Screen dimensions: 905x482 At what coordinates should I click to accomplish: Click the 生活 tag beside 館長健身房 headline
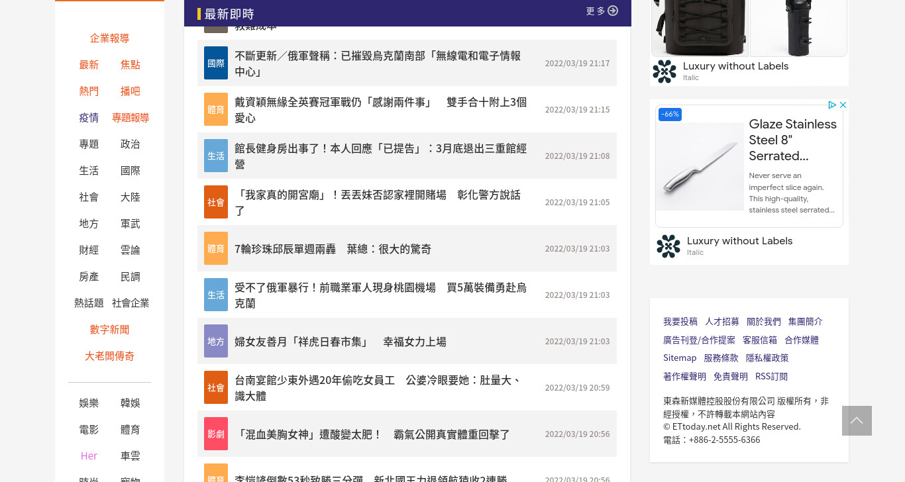[216, 156]
